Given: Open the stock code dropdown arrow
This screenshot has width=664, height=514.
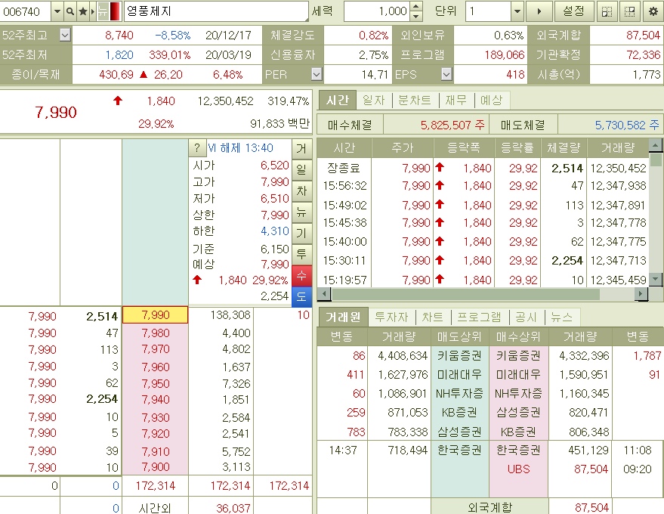Looking at the screenshot, I should pos(57,11).
